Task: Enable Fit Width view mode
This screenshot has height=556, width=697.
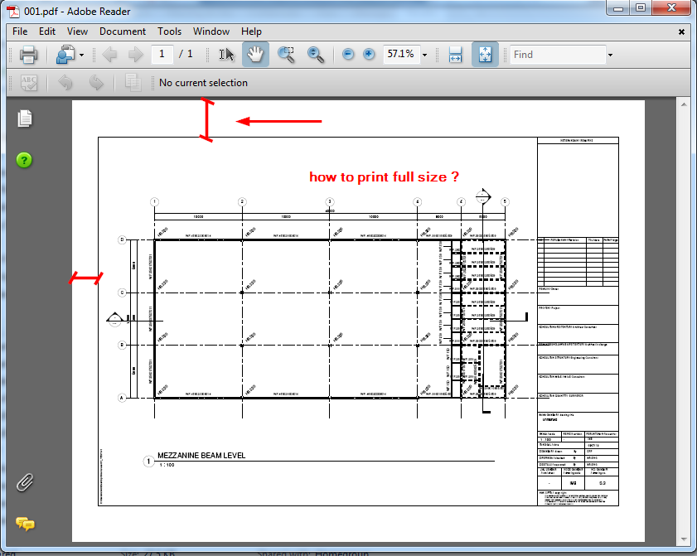Action: [x=454, y=54]
